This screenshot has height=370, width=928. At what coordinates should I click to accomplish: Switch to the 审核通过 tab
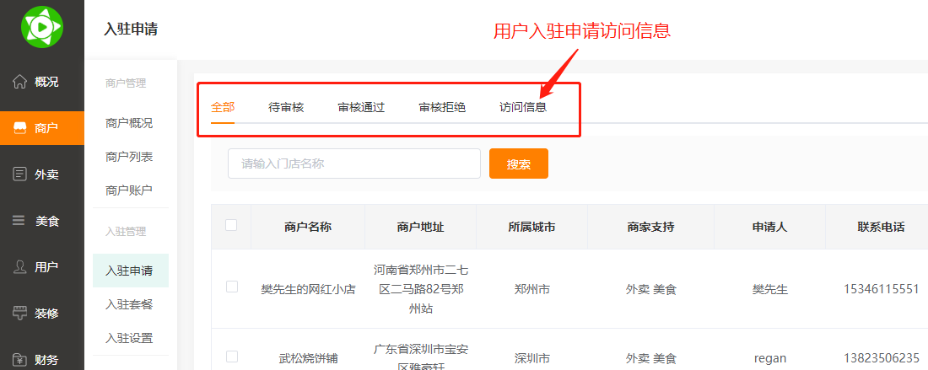coord(361,108)
